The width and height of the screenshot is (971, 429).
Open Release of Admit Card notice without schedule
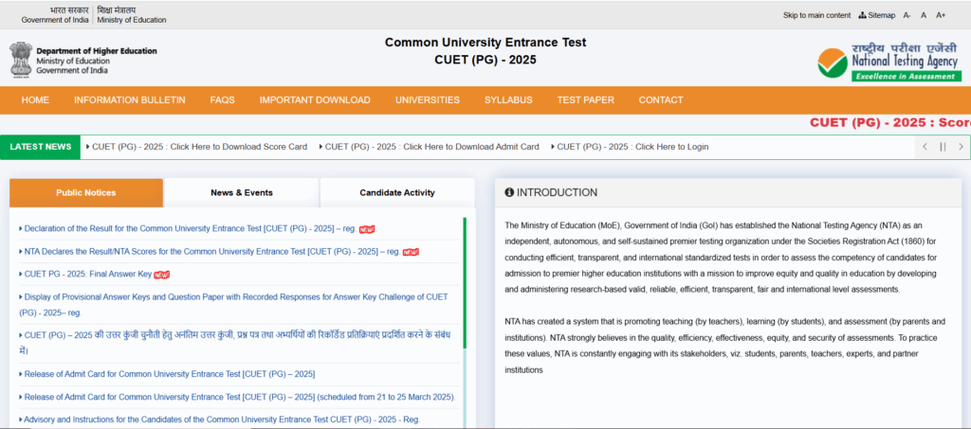170,374
